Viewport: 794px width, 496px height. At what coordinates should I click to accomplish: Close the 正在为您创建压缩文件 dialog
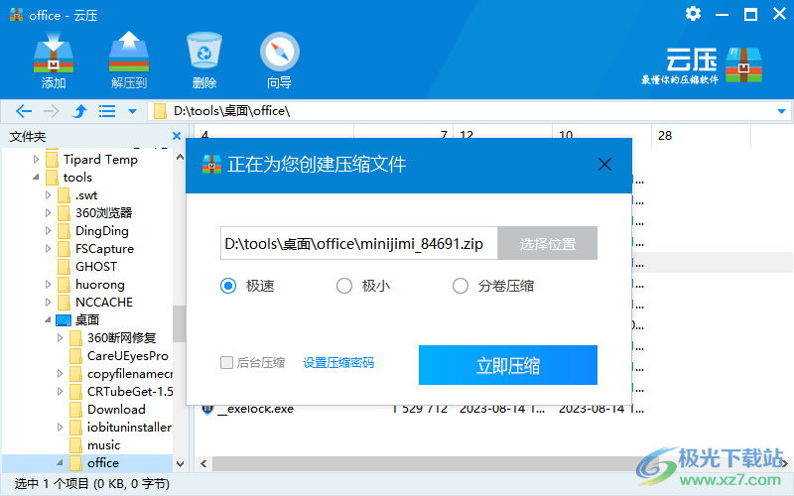(x=604, y=164)
